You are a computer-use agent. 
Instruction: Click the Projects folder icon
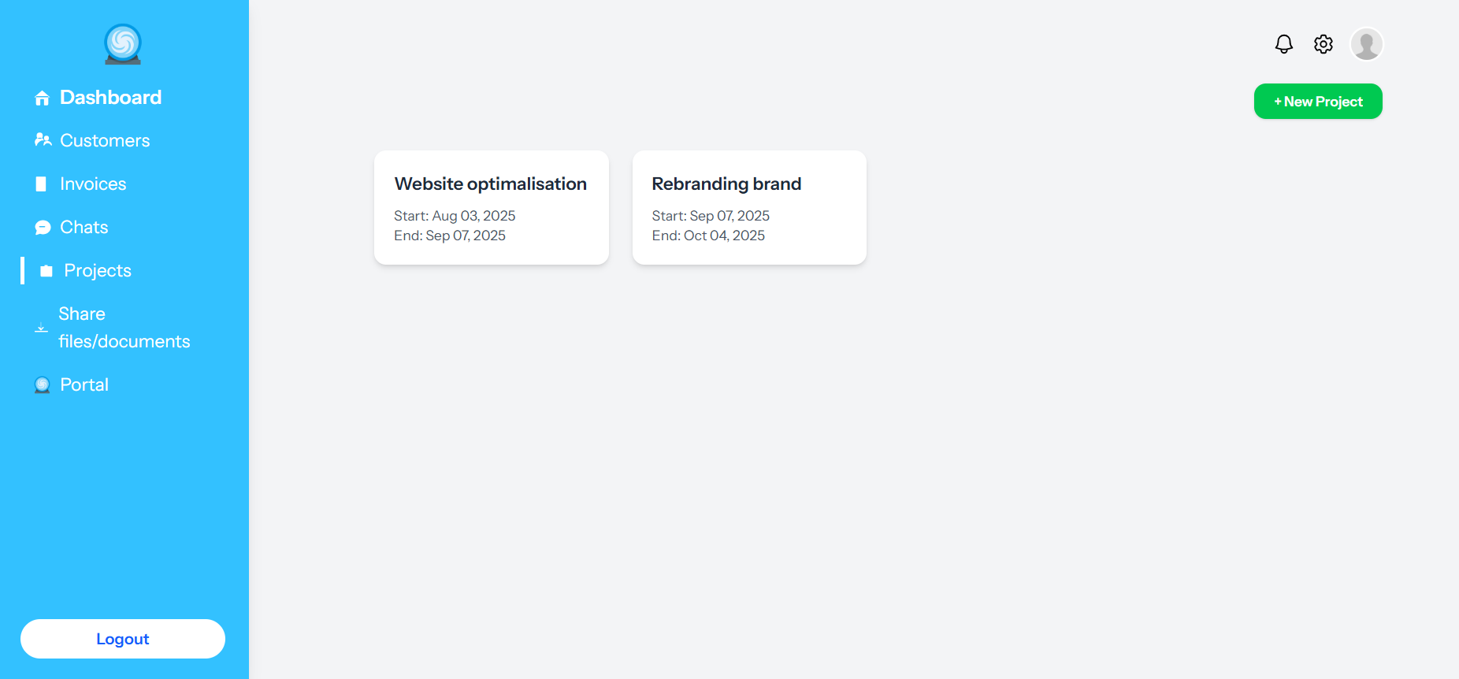coord(46,270)
